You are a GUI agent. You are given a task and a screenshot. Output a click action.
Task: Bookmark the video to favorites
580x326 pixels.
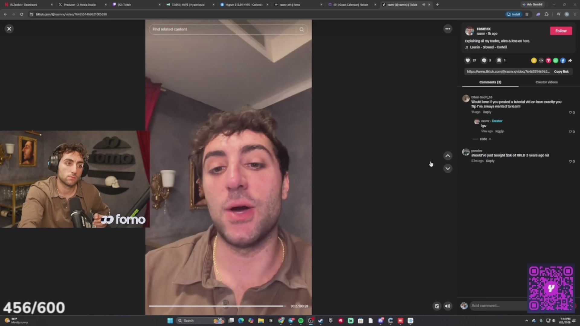(499, 60)
